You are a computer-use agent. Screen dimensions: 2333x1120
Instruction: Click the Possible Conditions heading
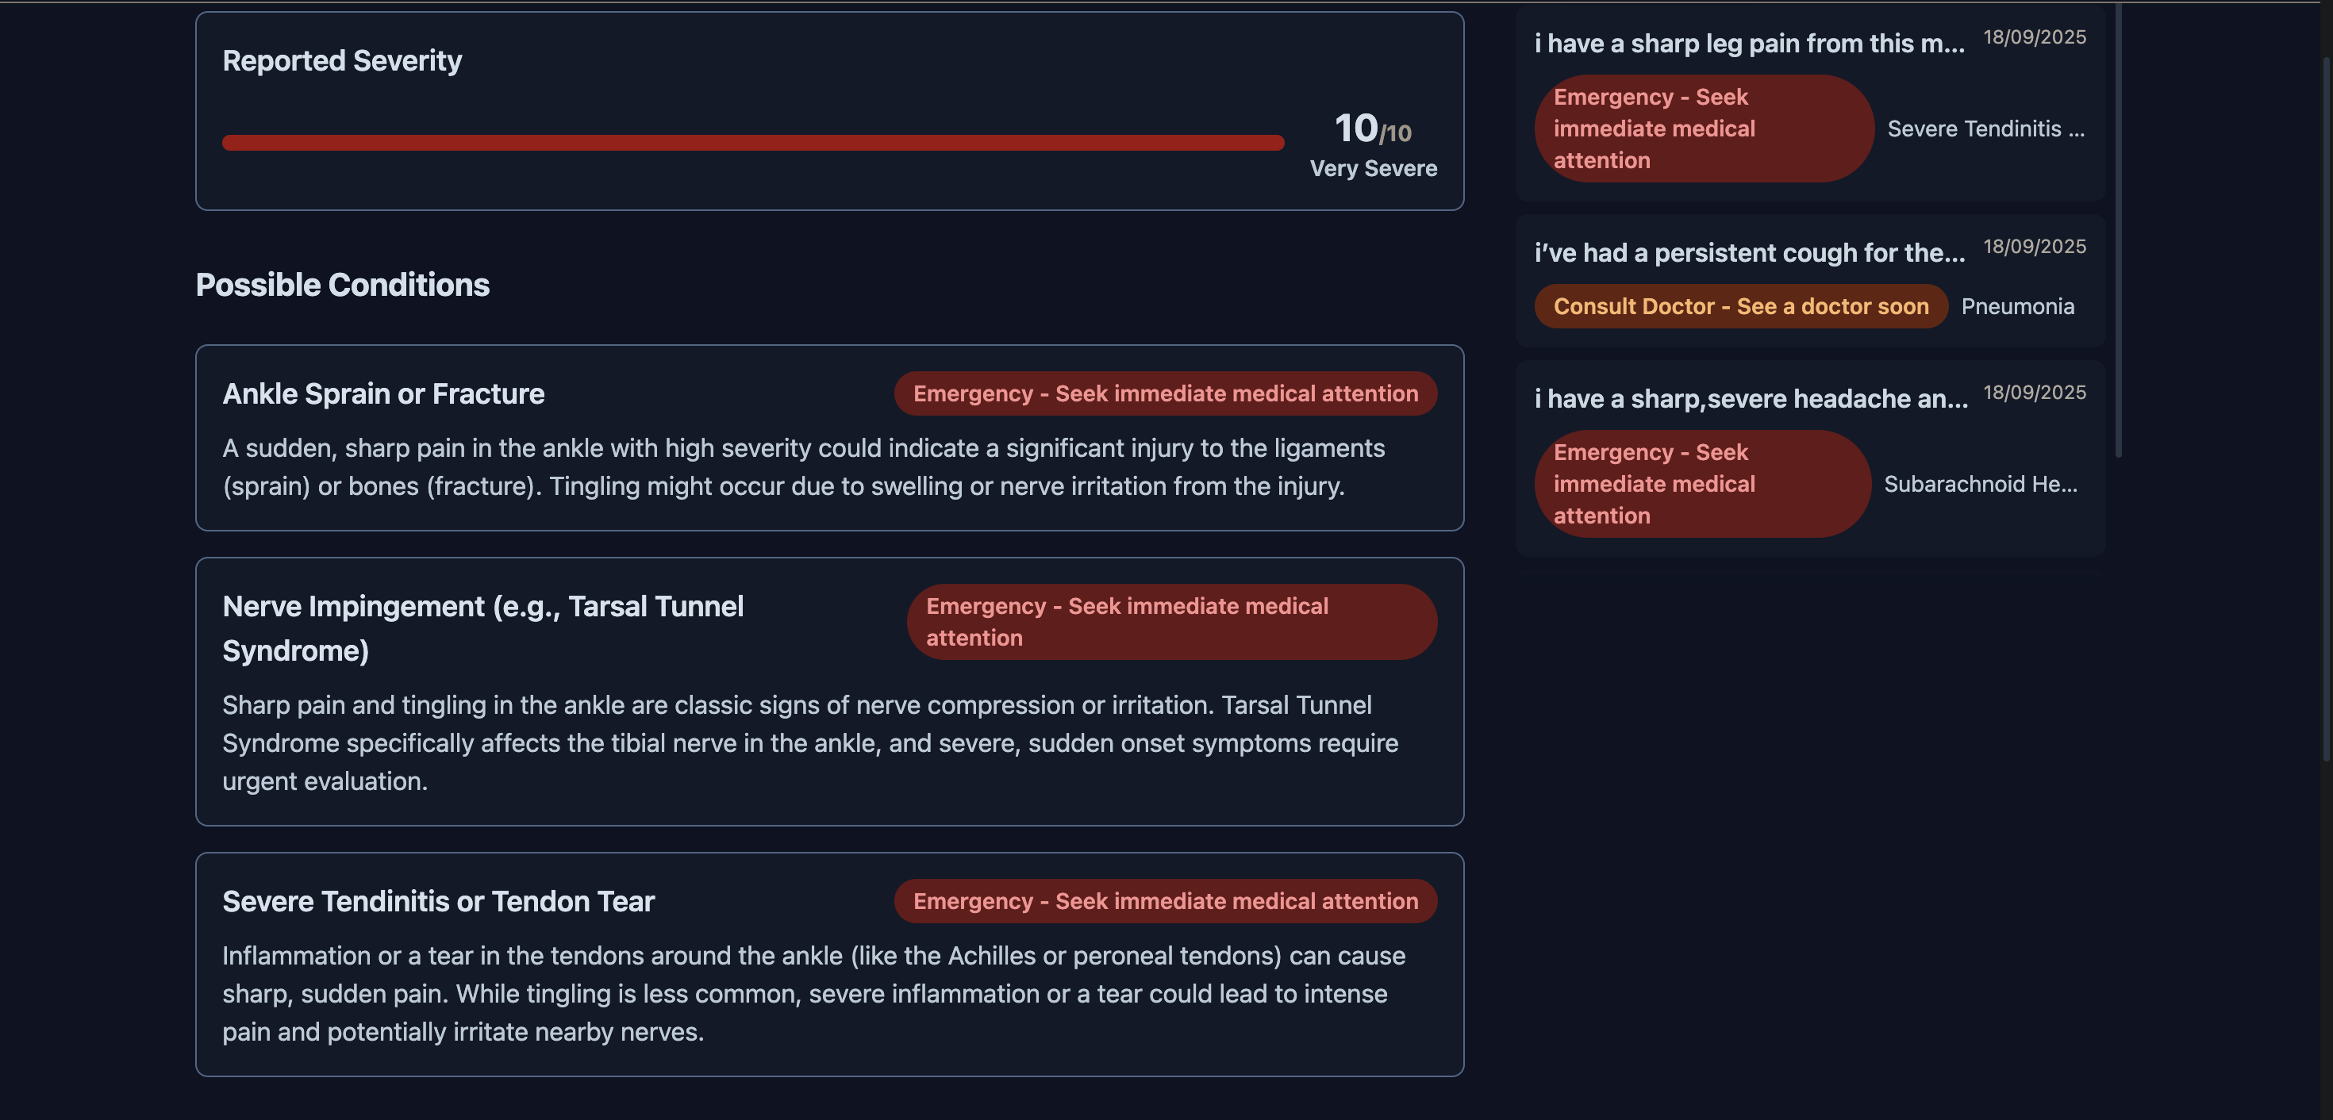pyautogui.click(x=342, y=286)
